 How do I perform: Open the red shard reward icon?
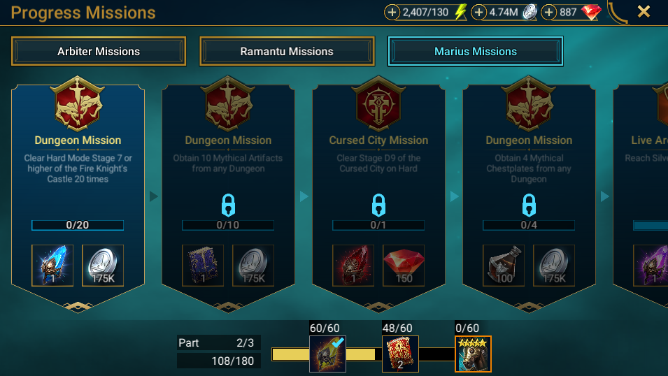(353, 266)
